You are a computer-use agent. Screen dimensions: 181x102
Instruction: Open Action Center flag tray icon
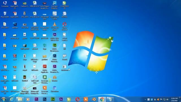pos(161,99)
